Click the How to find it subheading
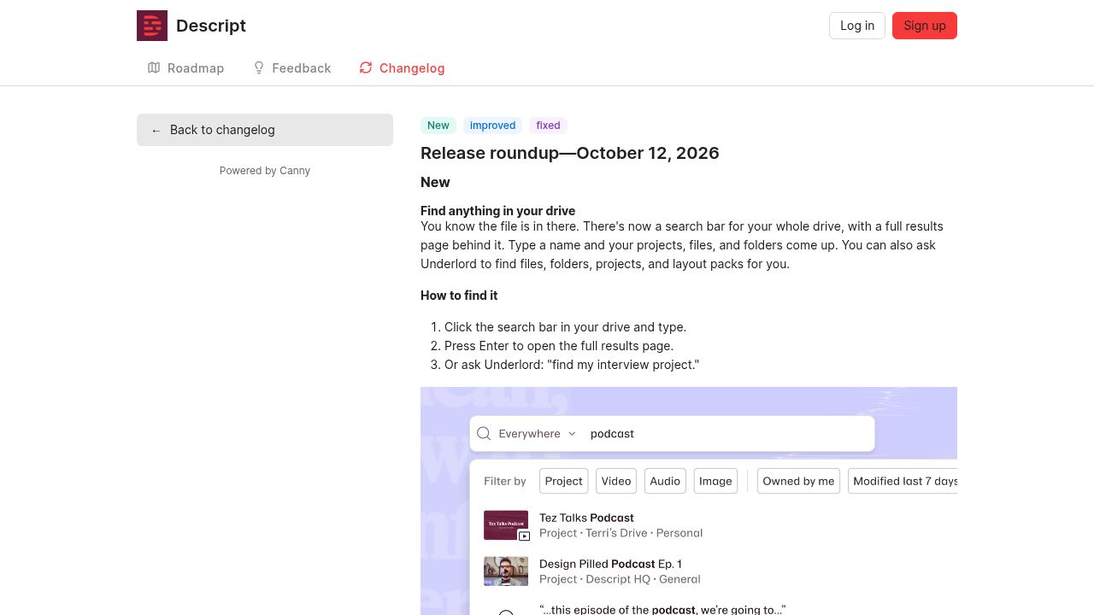This screenshot has height=615, width=1094. pyautogui.click(x=459, y=296)
